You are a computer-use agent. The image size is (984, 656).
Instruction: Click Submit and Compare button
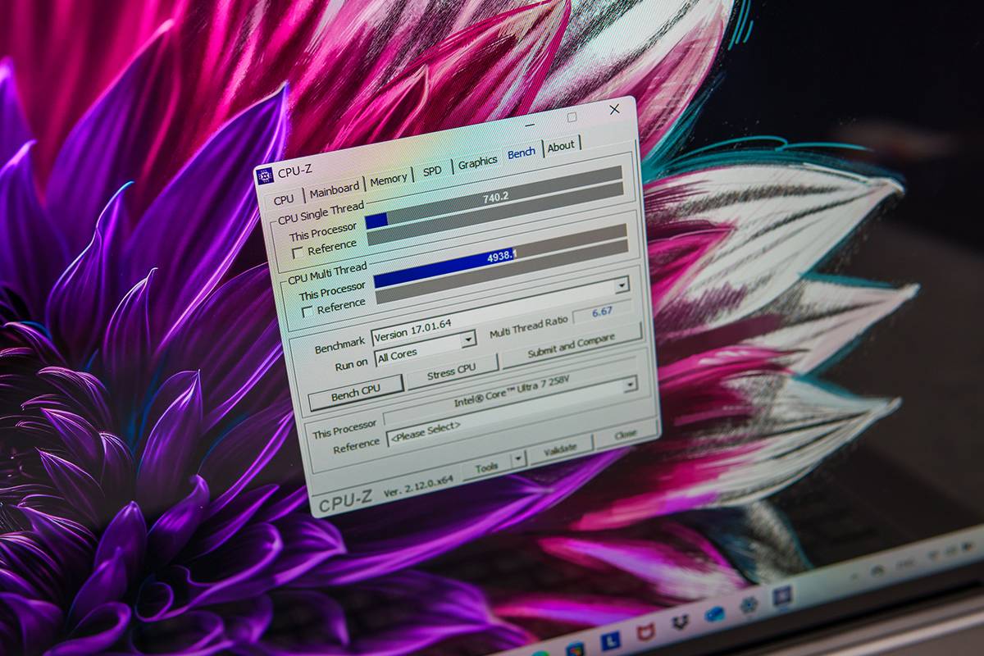pos(572,345)
